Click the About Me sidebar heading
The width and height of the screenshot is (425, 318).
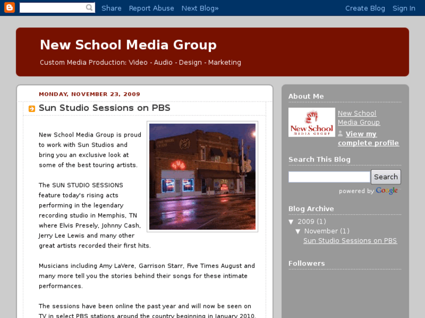pyautogui.click(x=306, y=96)
